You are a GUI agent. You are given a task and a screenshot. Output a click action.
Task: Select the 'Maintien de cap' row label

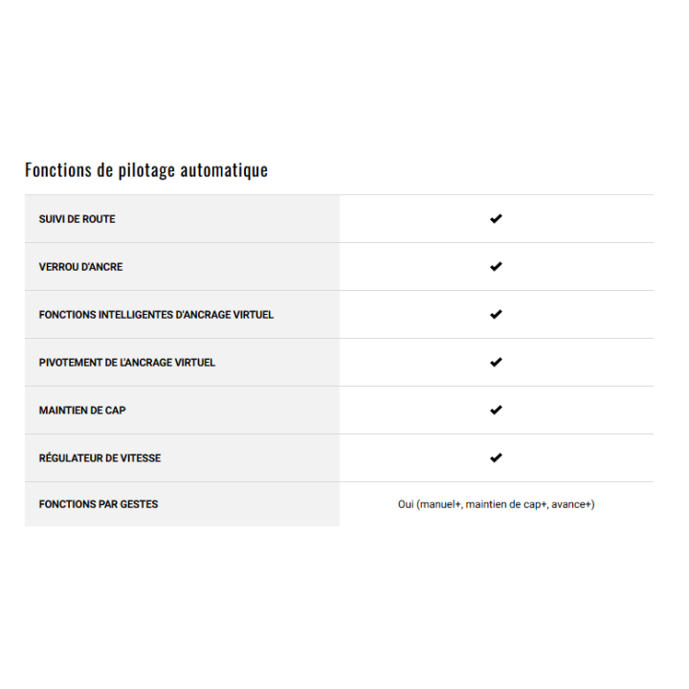tap(82, 411)
